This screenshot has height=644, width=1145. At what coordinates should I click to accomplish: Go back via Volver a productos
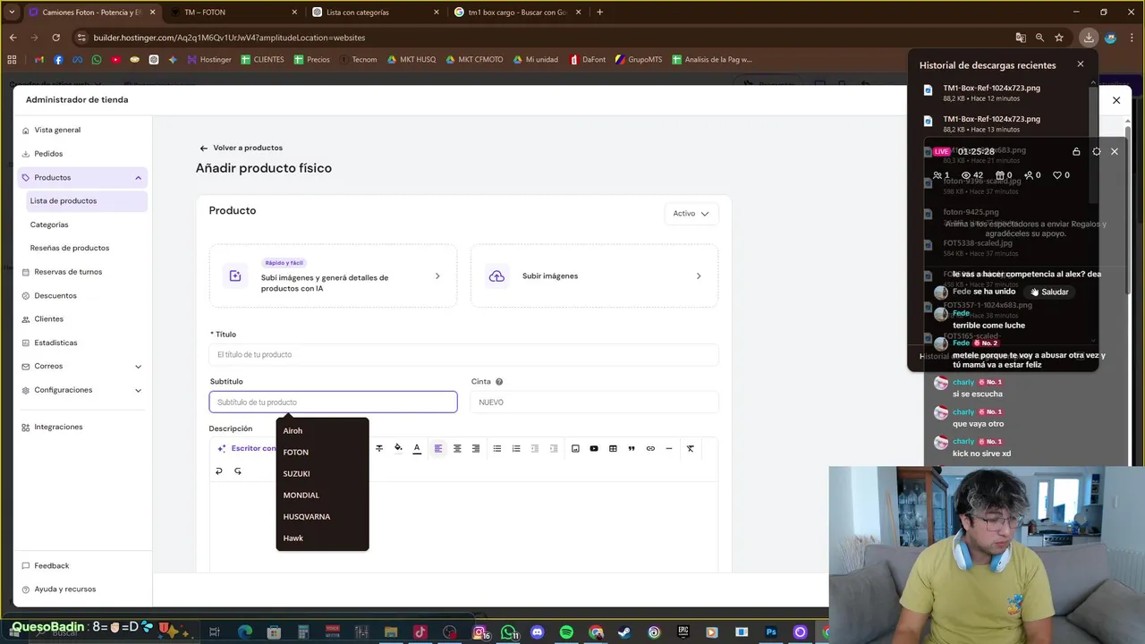point(242,148)
